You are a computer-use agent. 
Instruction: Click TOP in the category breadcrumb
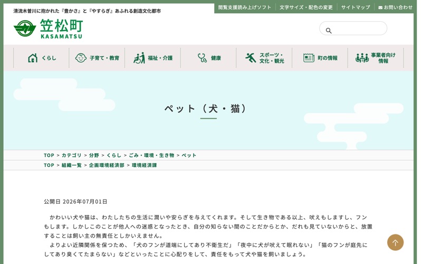pos(49,155)
